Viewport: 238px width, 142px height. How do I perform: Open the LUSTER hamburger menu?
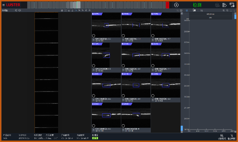[x=4, y=5]
